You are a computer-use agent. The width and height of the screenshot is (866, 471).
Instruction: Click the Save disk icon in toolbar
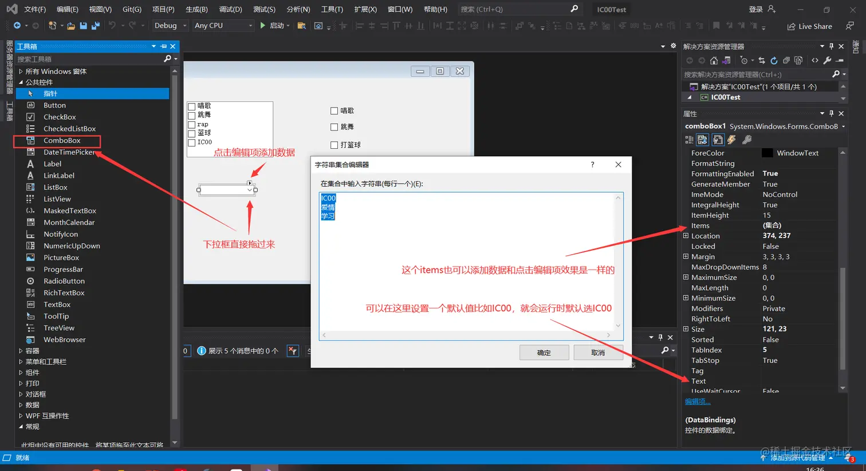(84, 26)
